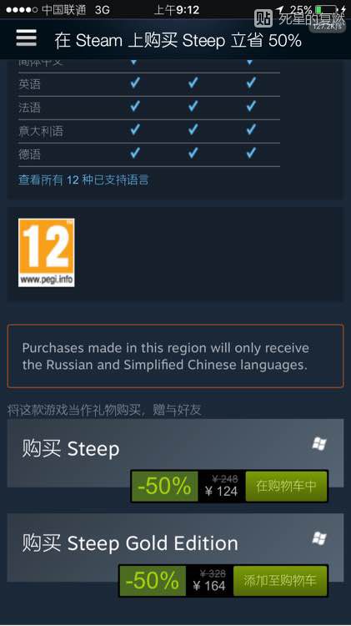351x626 pixels.
Task: Click the PEGI 12 rating badge
Action: click(x=46, y=252)
